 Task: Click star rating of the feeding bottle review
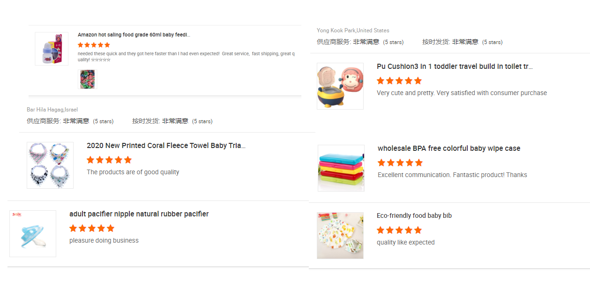click(94, 45)
